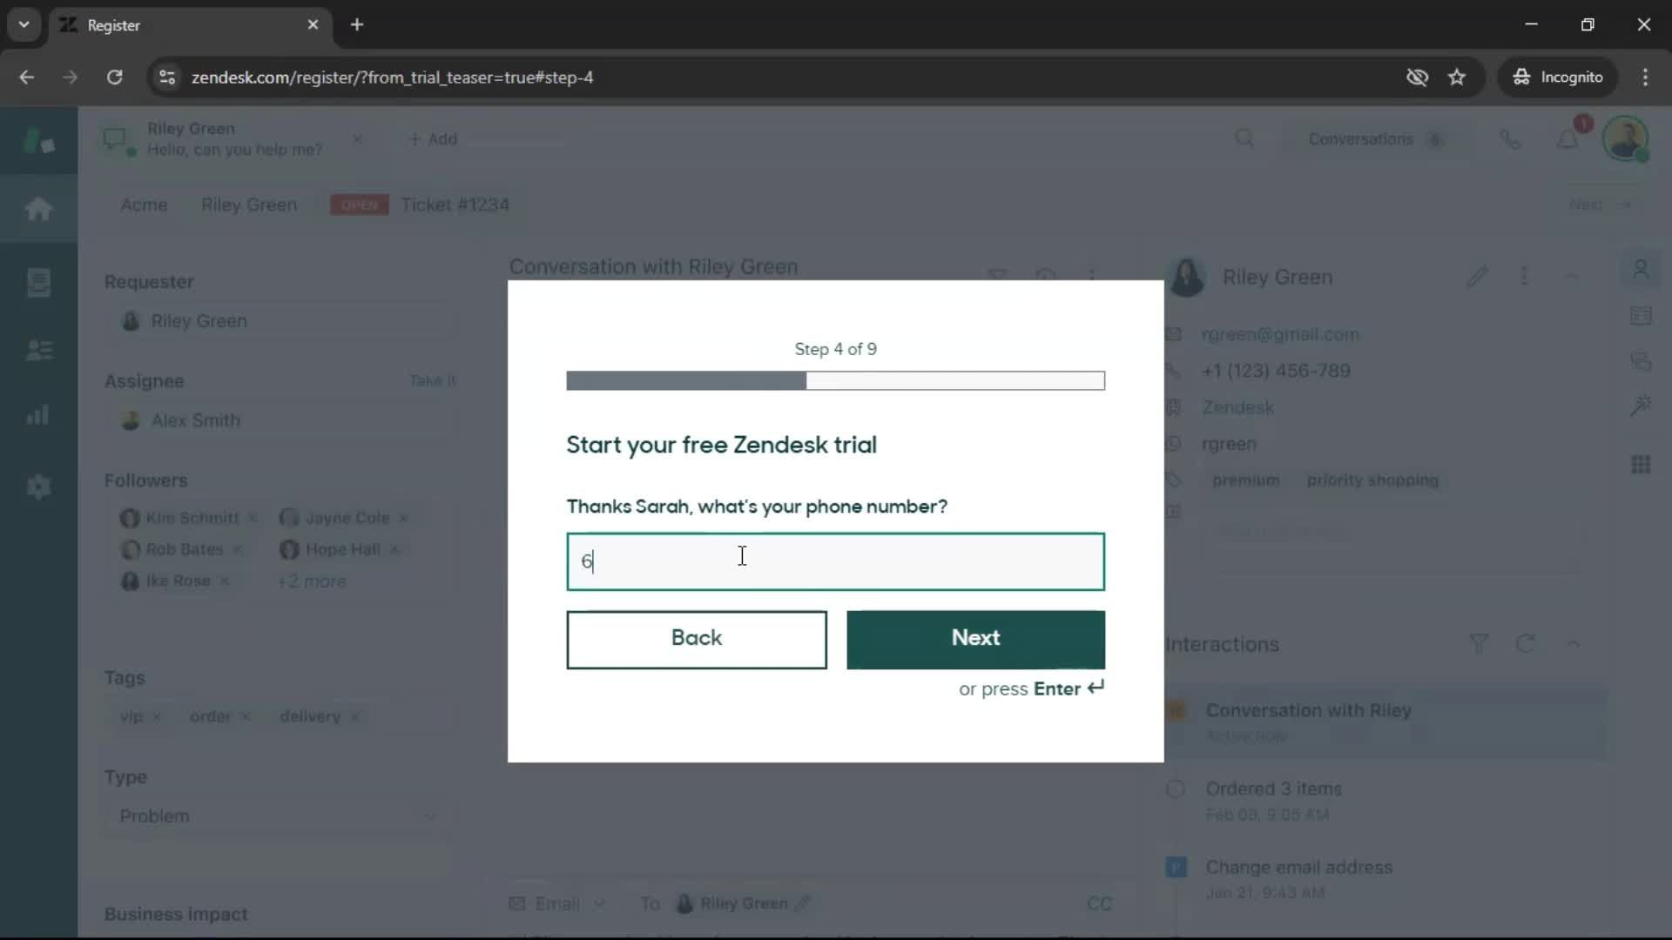Refresh the Interactions list
This screenshot has height=940, width=1672.
click(1525, 644)
